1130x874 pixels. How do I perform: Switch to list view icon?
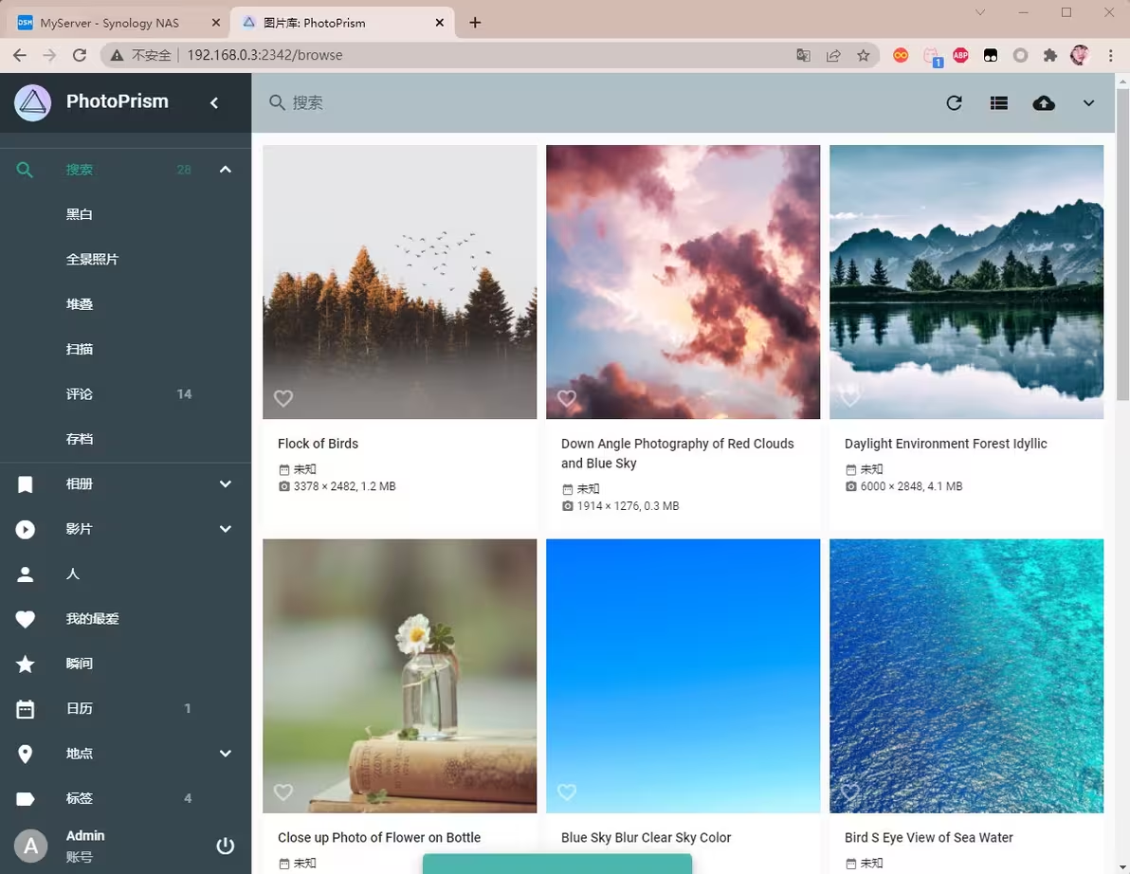point(998,103)
